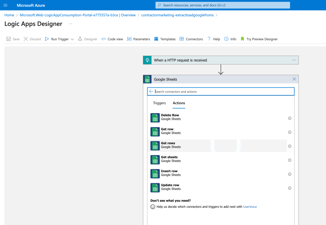Click the Delete Row Google Sheets icon

[x=155, y=118]
